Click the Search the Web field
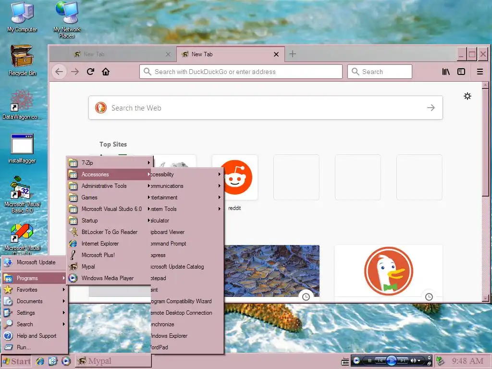Screen dimensions: 492x369 tap(265, 108)
